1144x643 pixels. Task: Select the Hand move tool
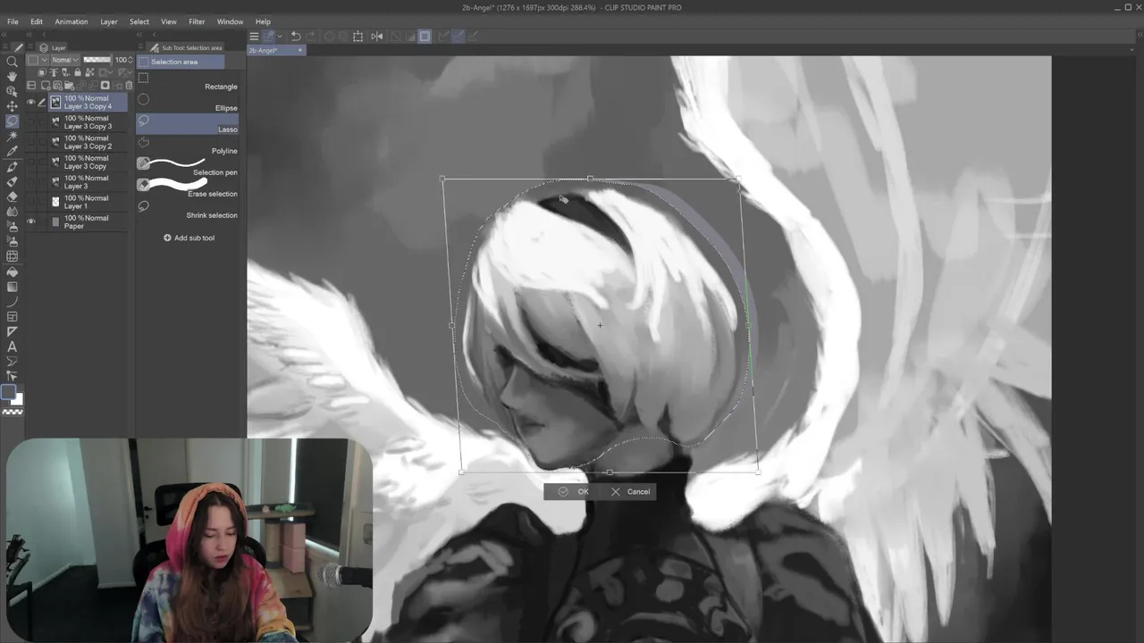[x=12, y=76]
